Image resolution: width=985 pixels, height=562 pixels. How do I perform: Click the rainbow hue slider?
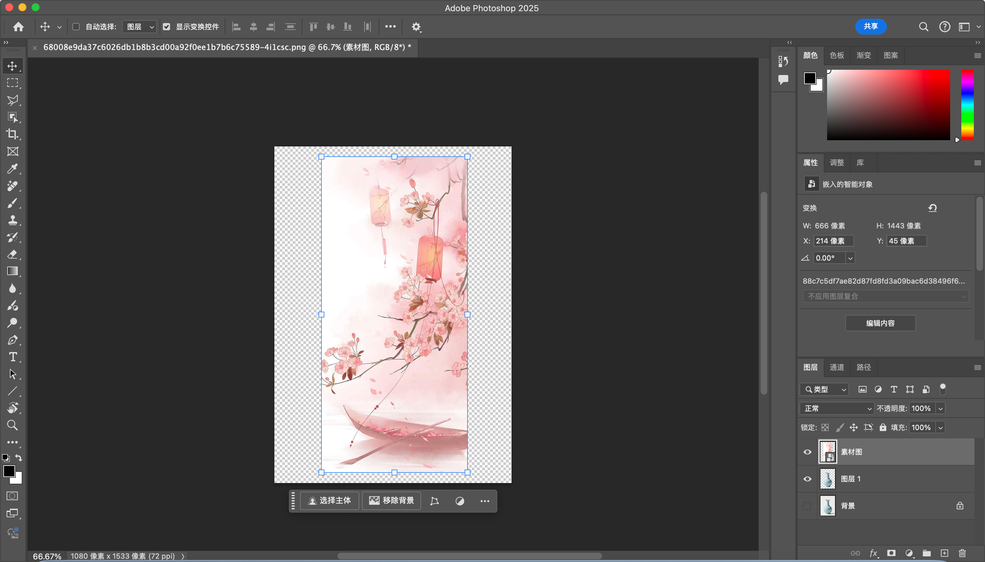[967, 105]
